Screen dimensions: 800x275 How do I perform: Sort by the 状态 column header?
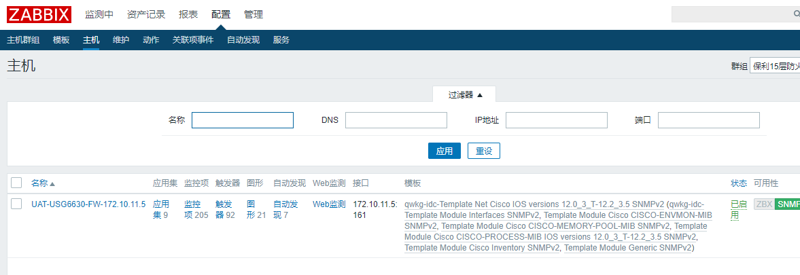click(739, 183)
